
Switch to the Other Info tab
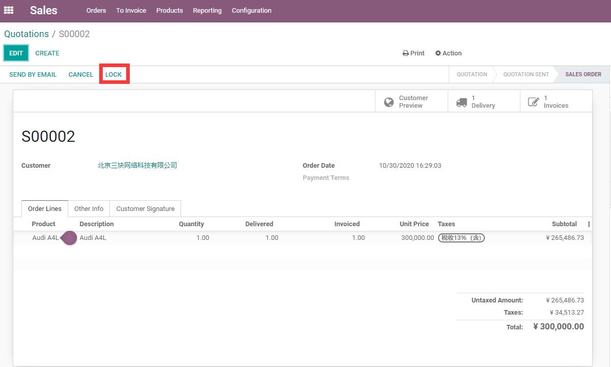89,208
